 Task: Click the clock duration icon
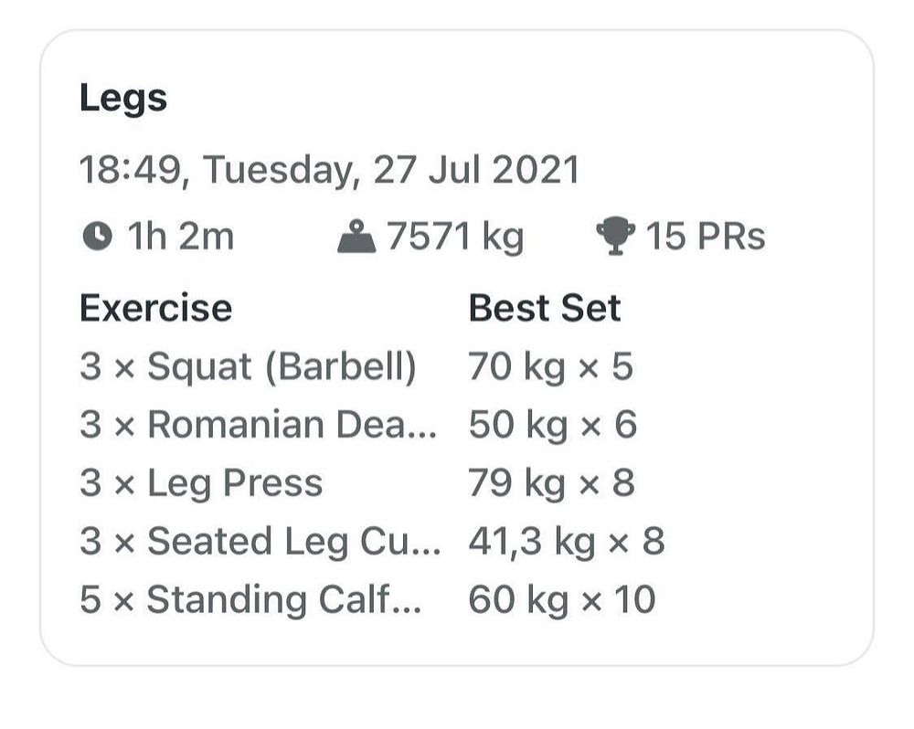pyautogui.click(x=97, y=237)
